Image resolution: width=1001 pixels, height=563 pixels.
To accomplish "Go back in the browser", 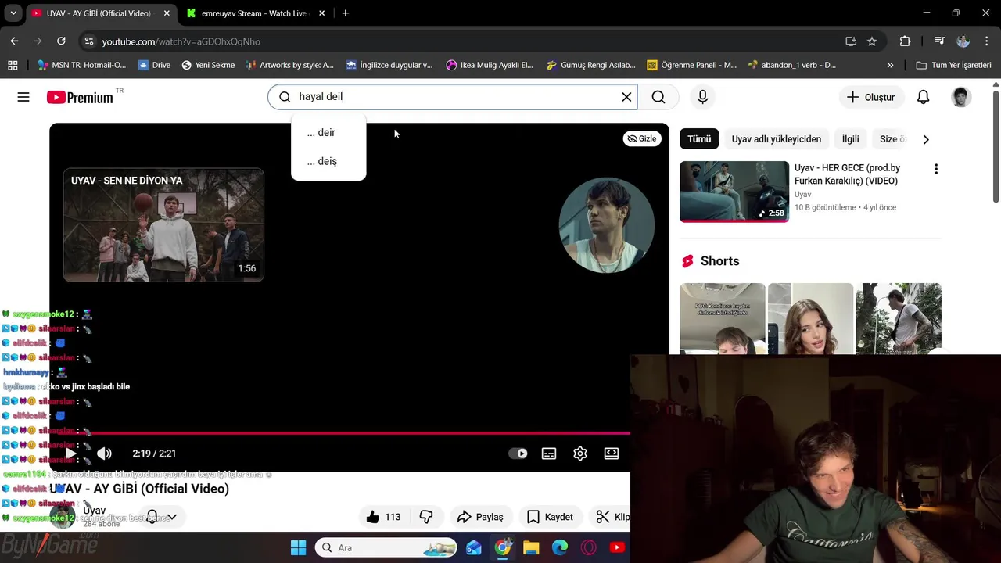I will (x=14, y=41).
